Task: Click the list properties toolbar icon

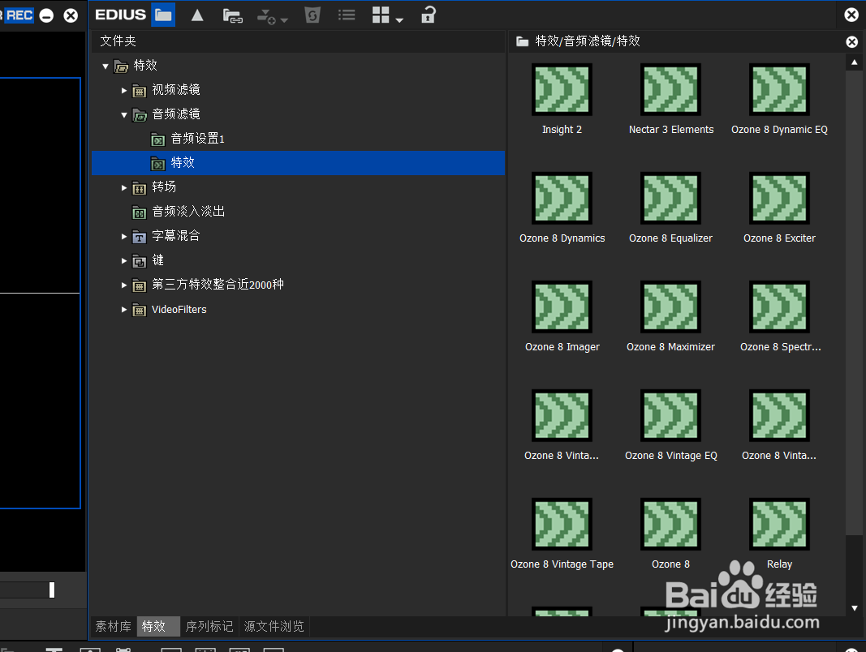Action: click(347, 15)
